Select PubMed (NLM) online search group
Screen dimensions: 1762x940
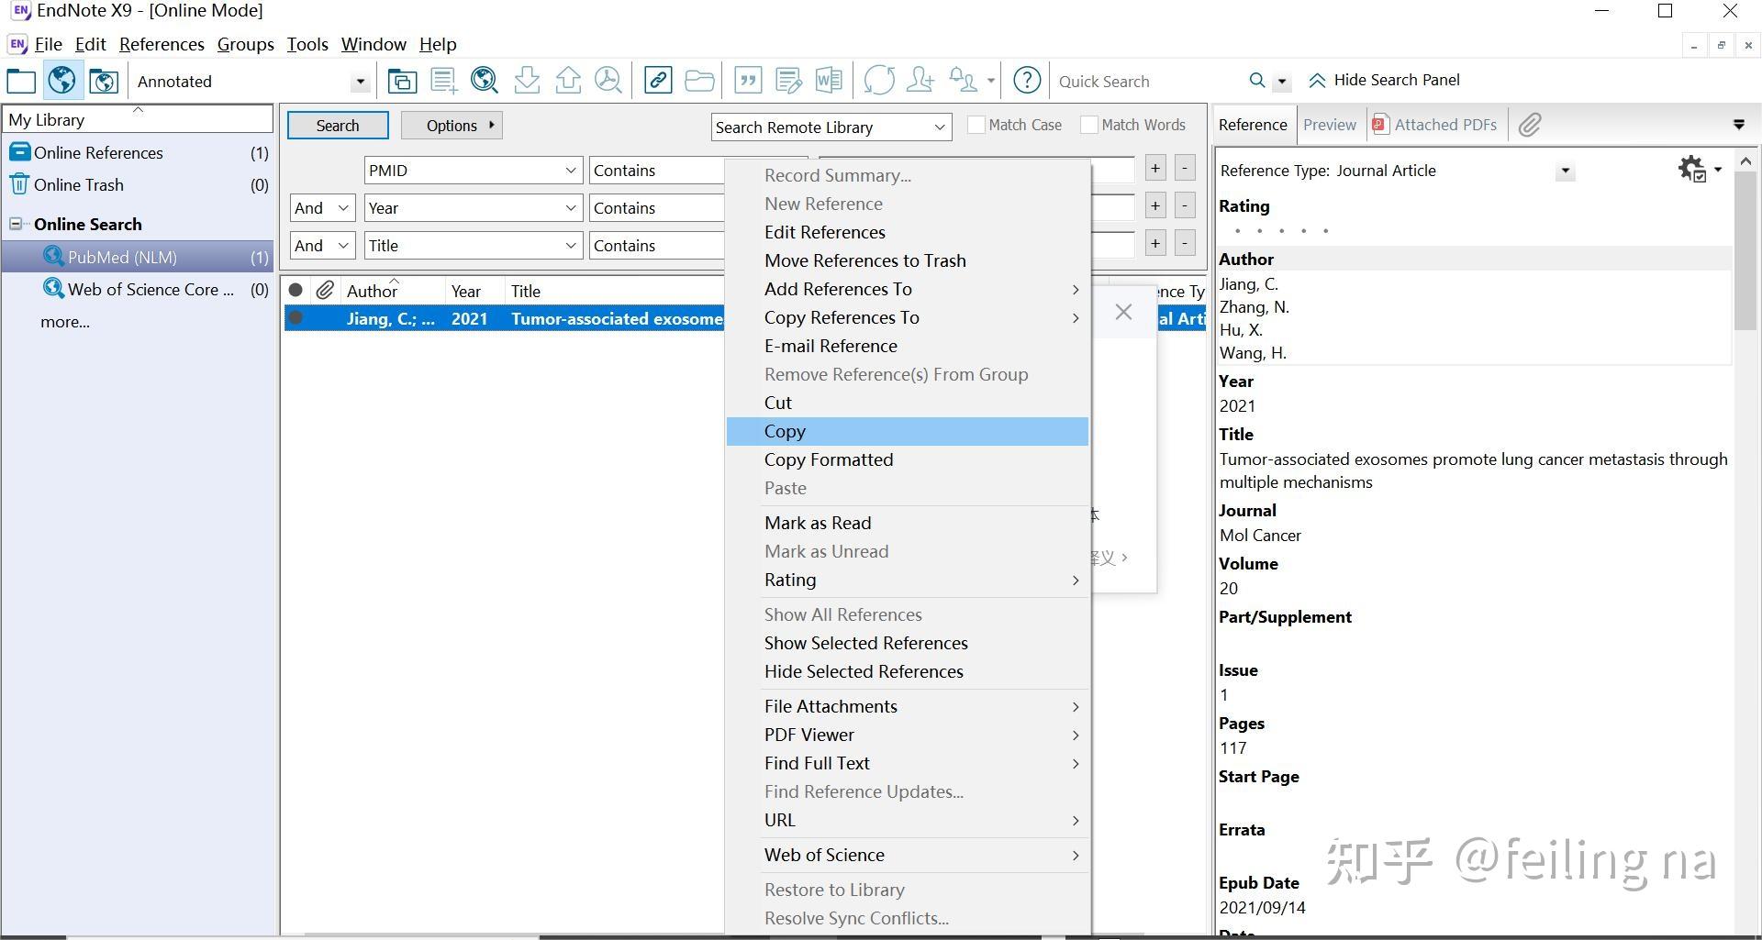coord(138,258)
